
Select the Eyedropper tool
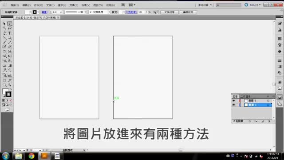tap(4, 70)
